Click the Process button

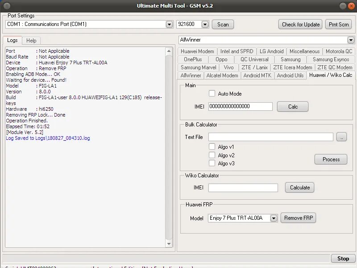click(331, 159)
